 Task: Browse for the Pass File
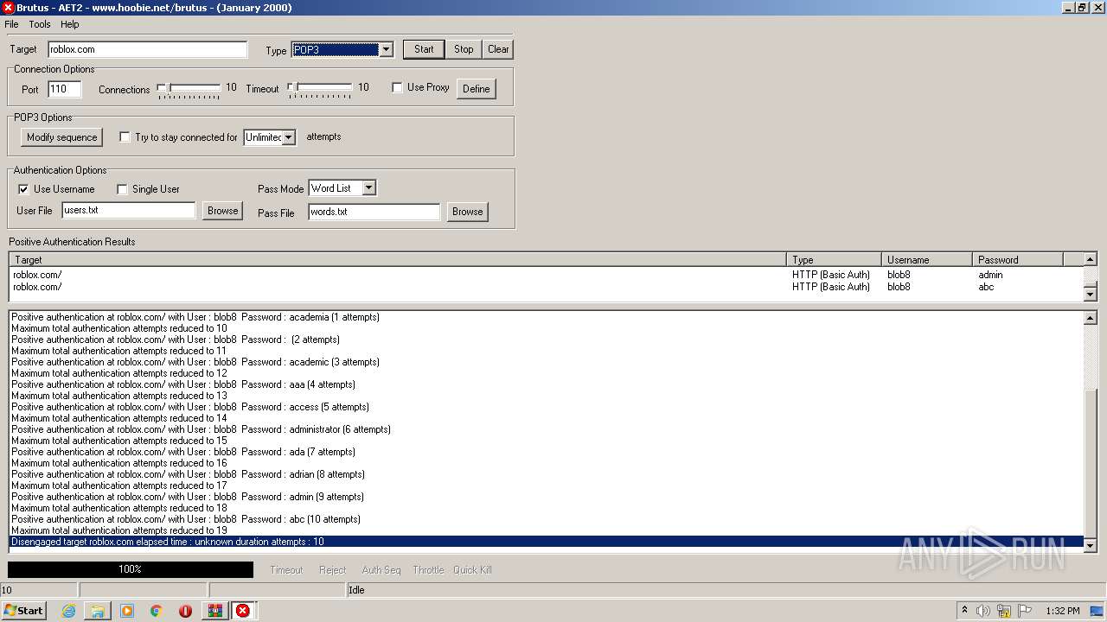(x=467, y=212)
